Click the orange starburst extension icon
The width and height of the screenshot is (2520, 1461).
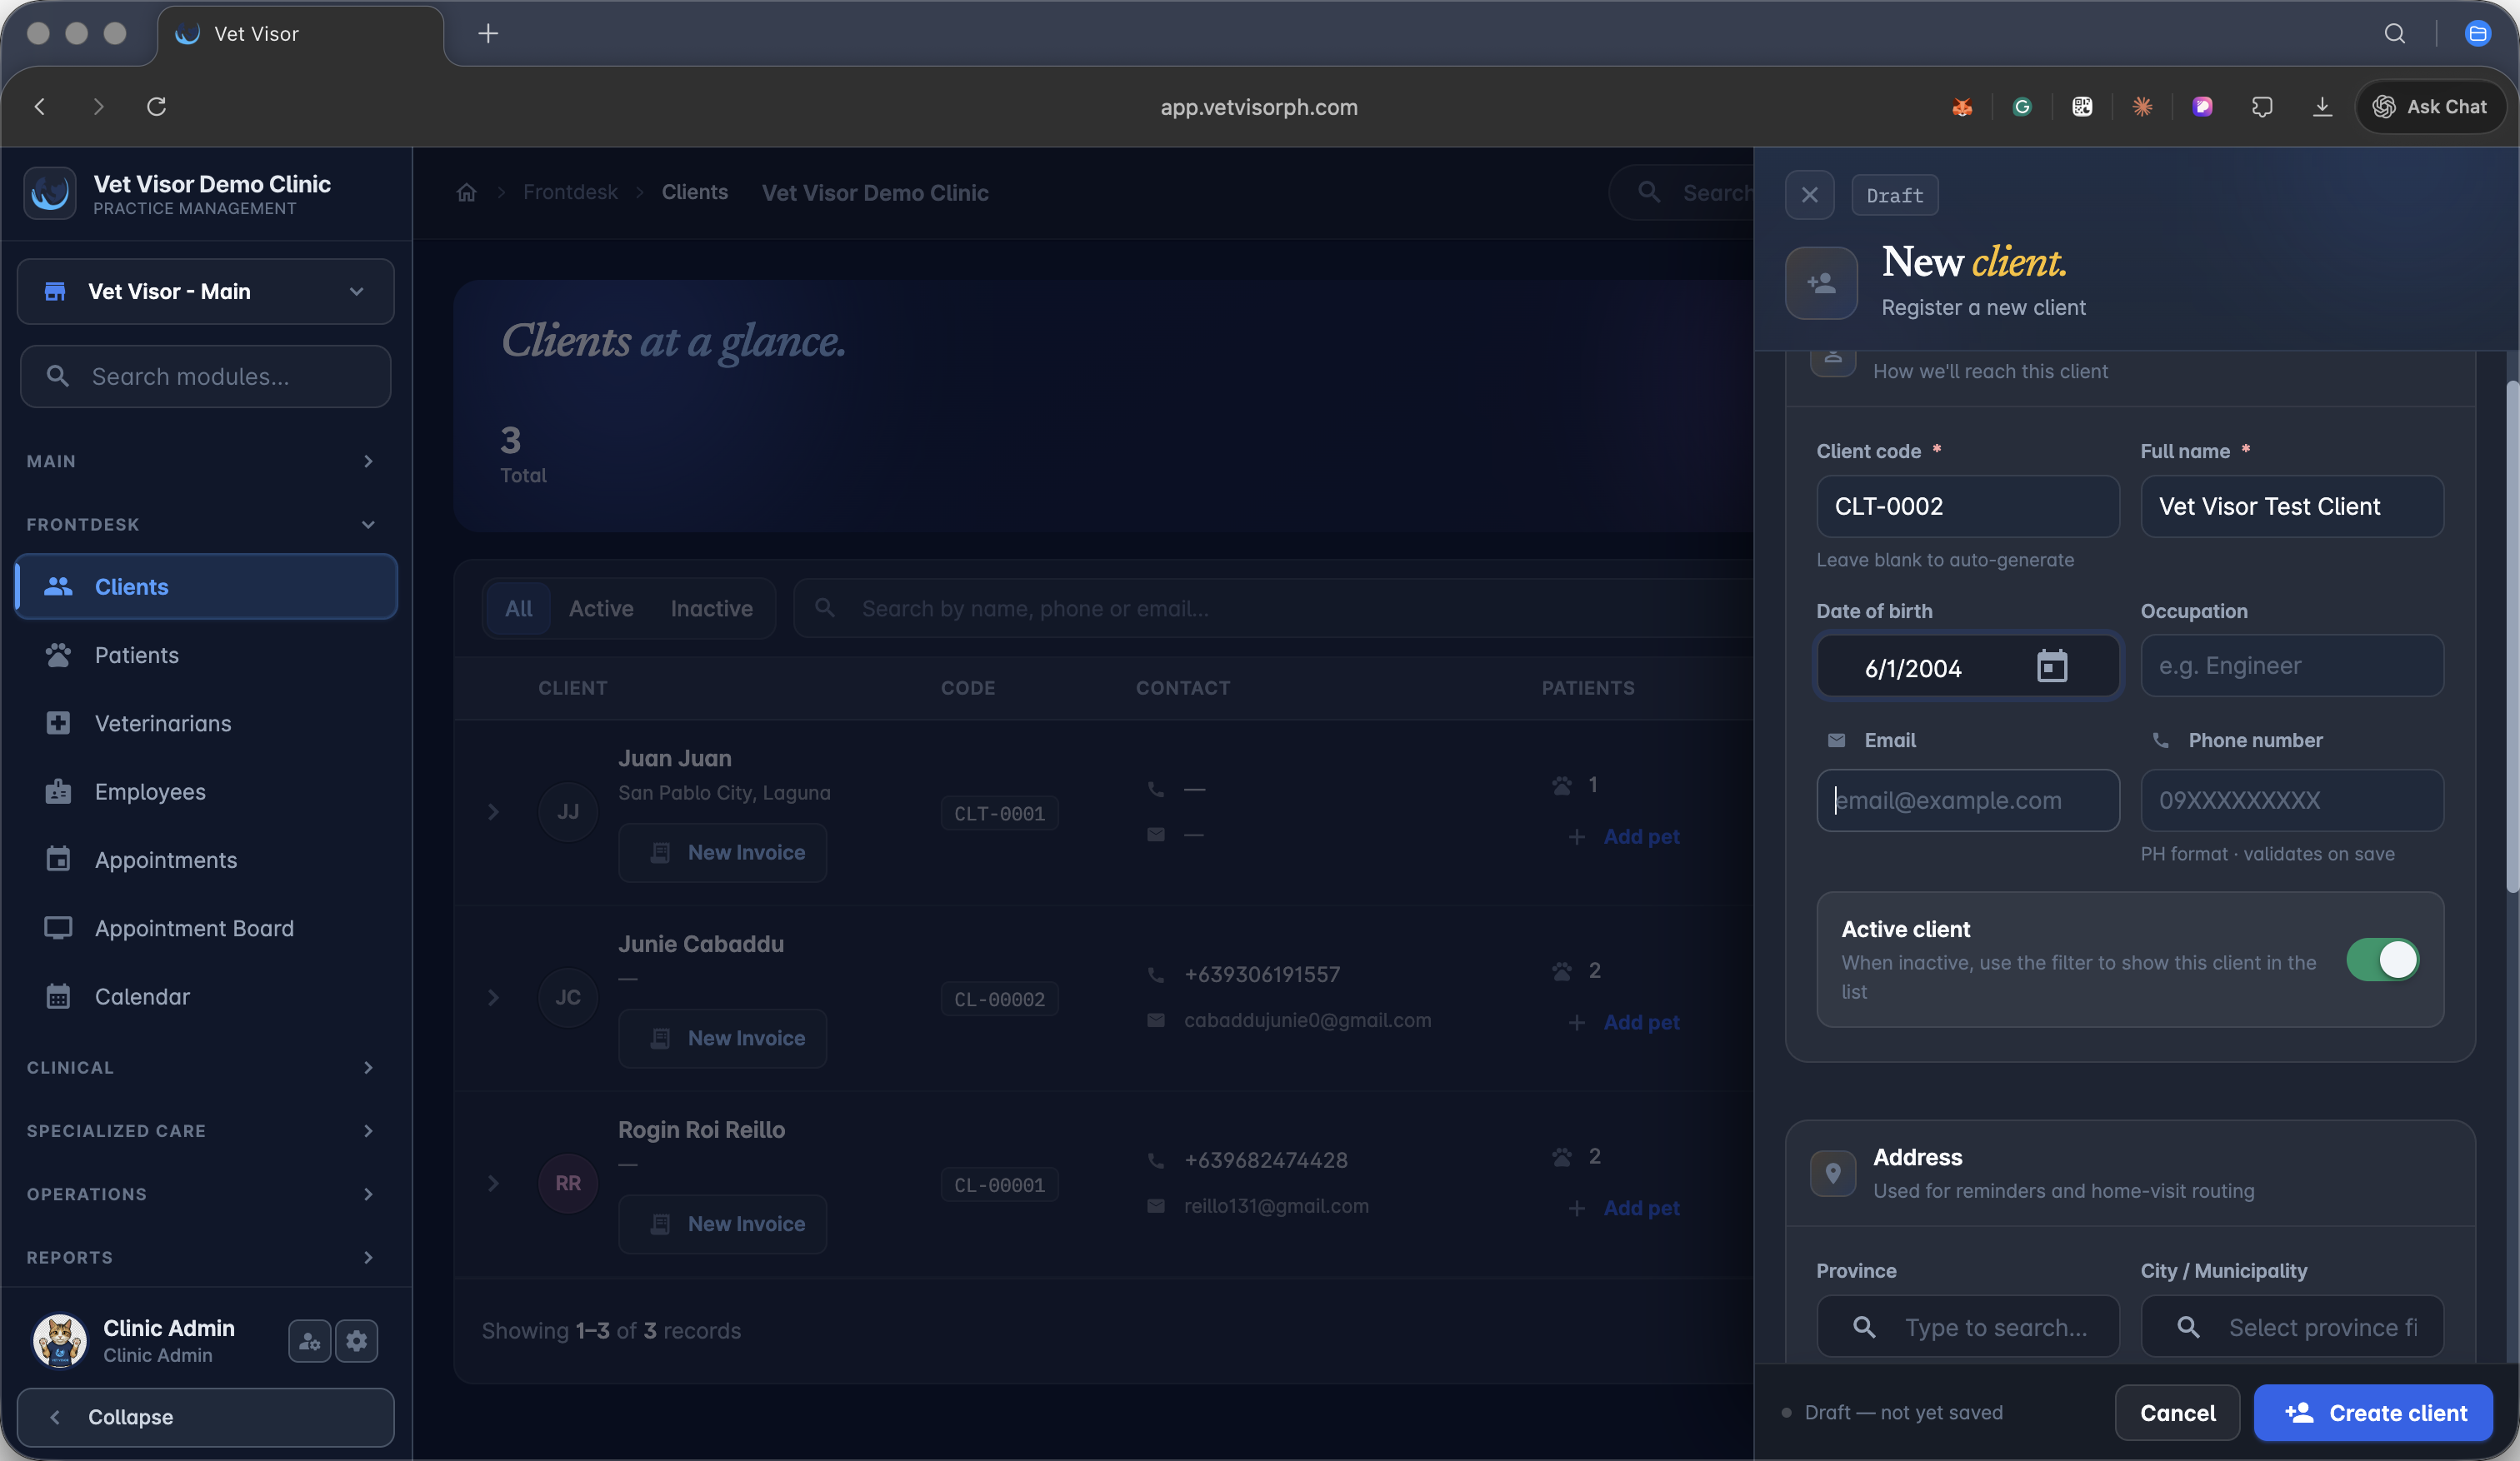[x=2142, y=106]
